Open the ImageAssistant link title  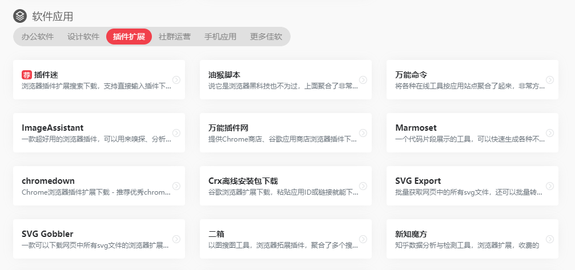tap(53, 128)
